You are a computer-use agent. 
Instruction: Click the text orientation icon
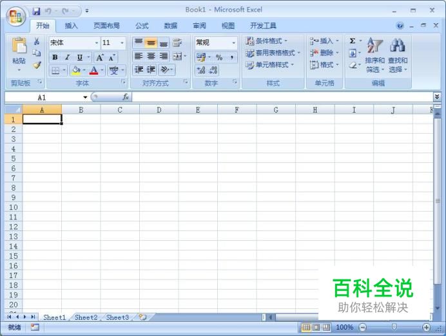(165, 70)
